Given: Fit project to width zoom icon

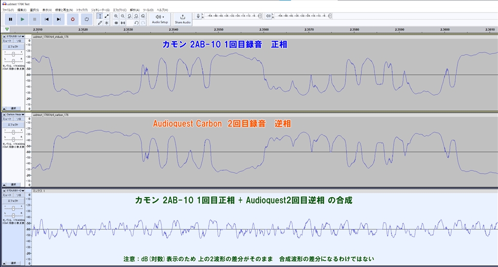Looking at the screenshot, I should click(x=136, y=16).
